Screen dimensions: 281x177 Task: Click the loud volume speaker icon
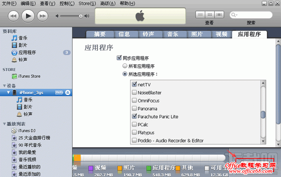coord(87,16)
